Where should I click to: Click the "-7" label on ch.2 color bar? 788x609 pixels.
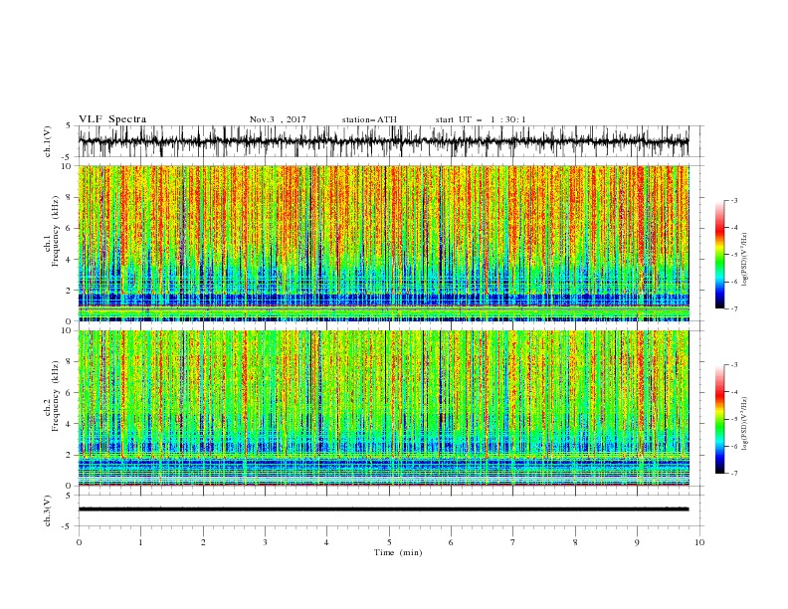coord(734,474)
